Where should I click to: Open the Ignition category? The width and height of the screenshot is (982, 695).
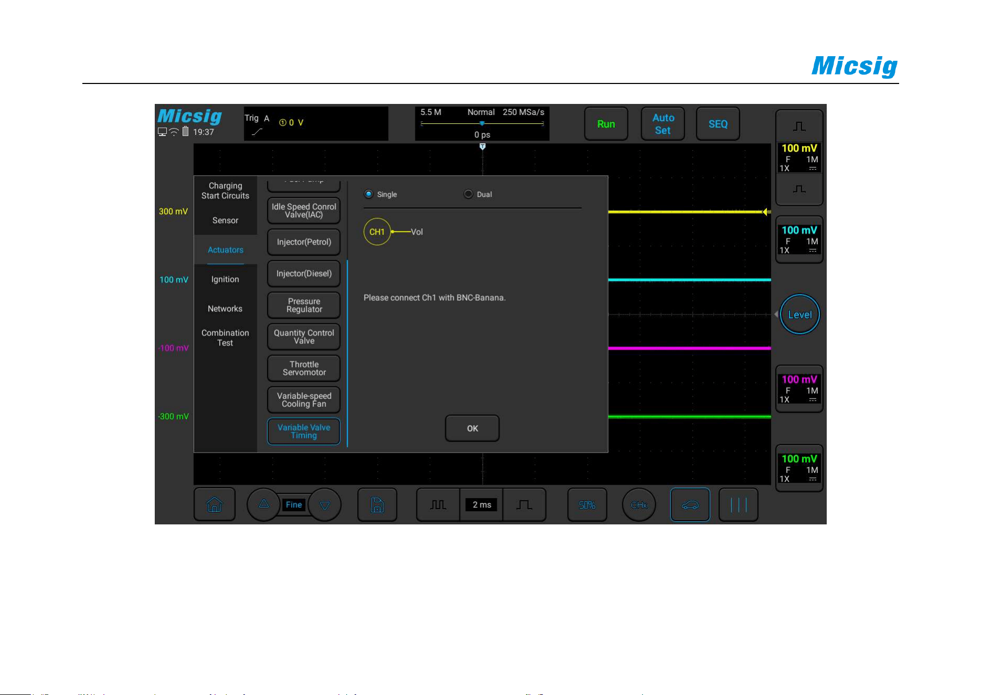pyautogui.click(x=225, y=279)
